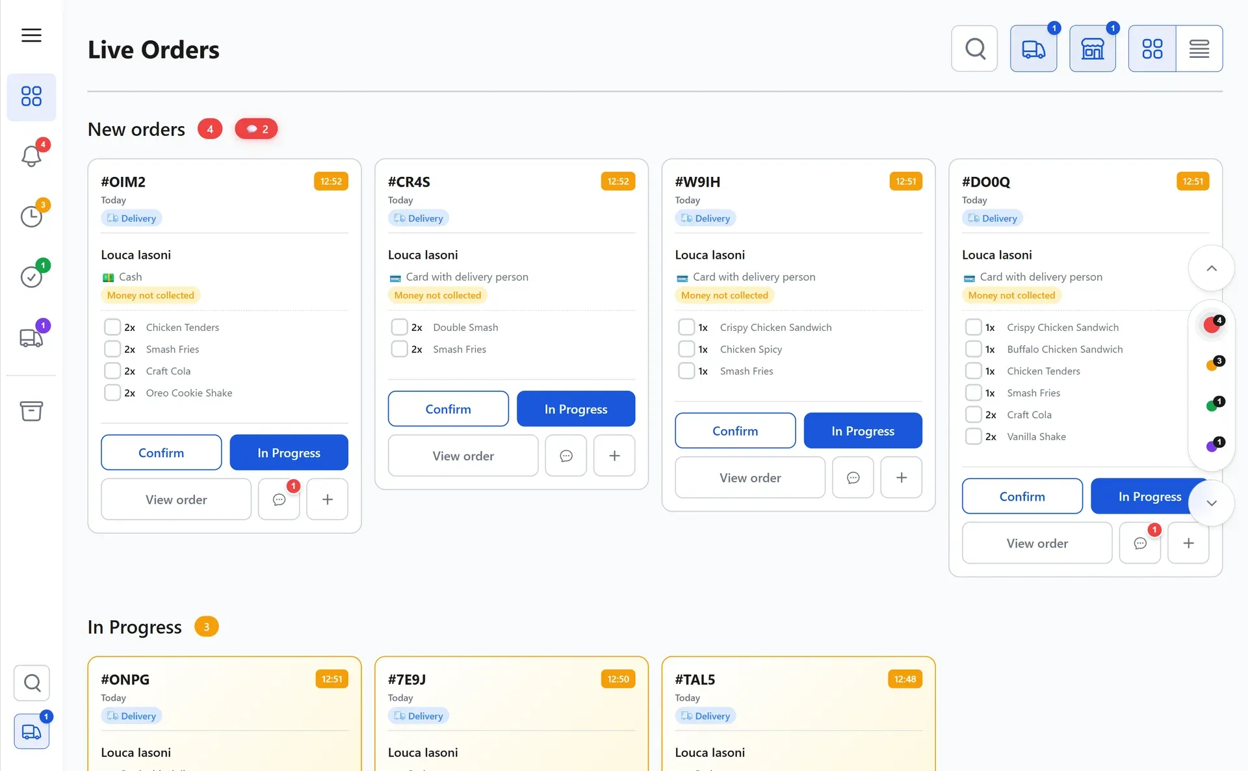1248x771 pixels.
Task: View order #W9IH details
Action: pyautogui.click(x=750, y=478)
